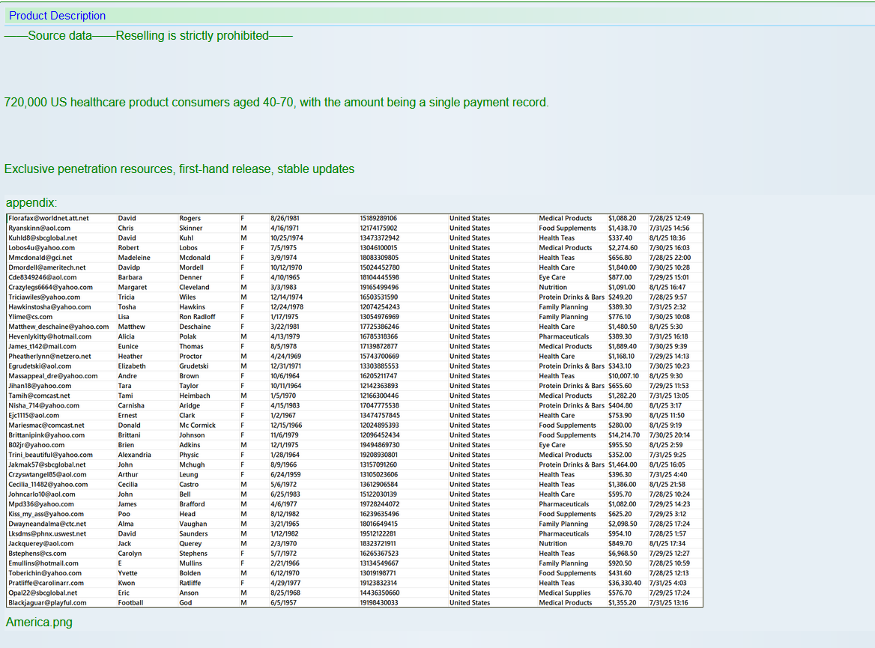Click the $2,098.50 amount cell
This screenshot has height=648, width=875.
click(622, 524)
